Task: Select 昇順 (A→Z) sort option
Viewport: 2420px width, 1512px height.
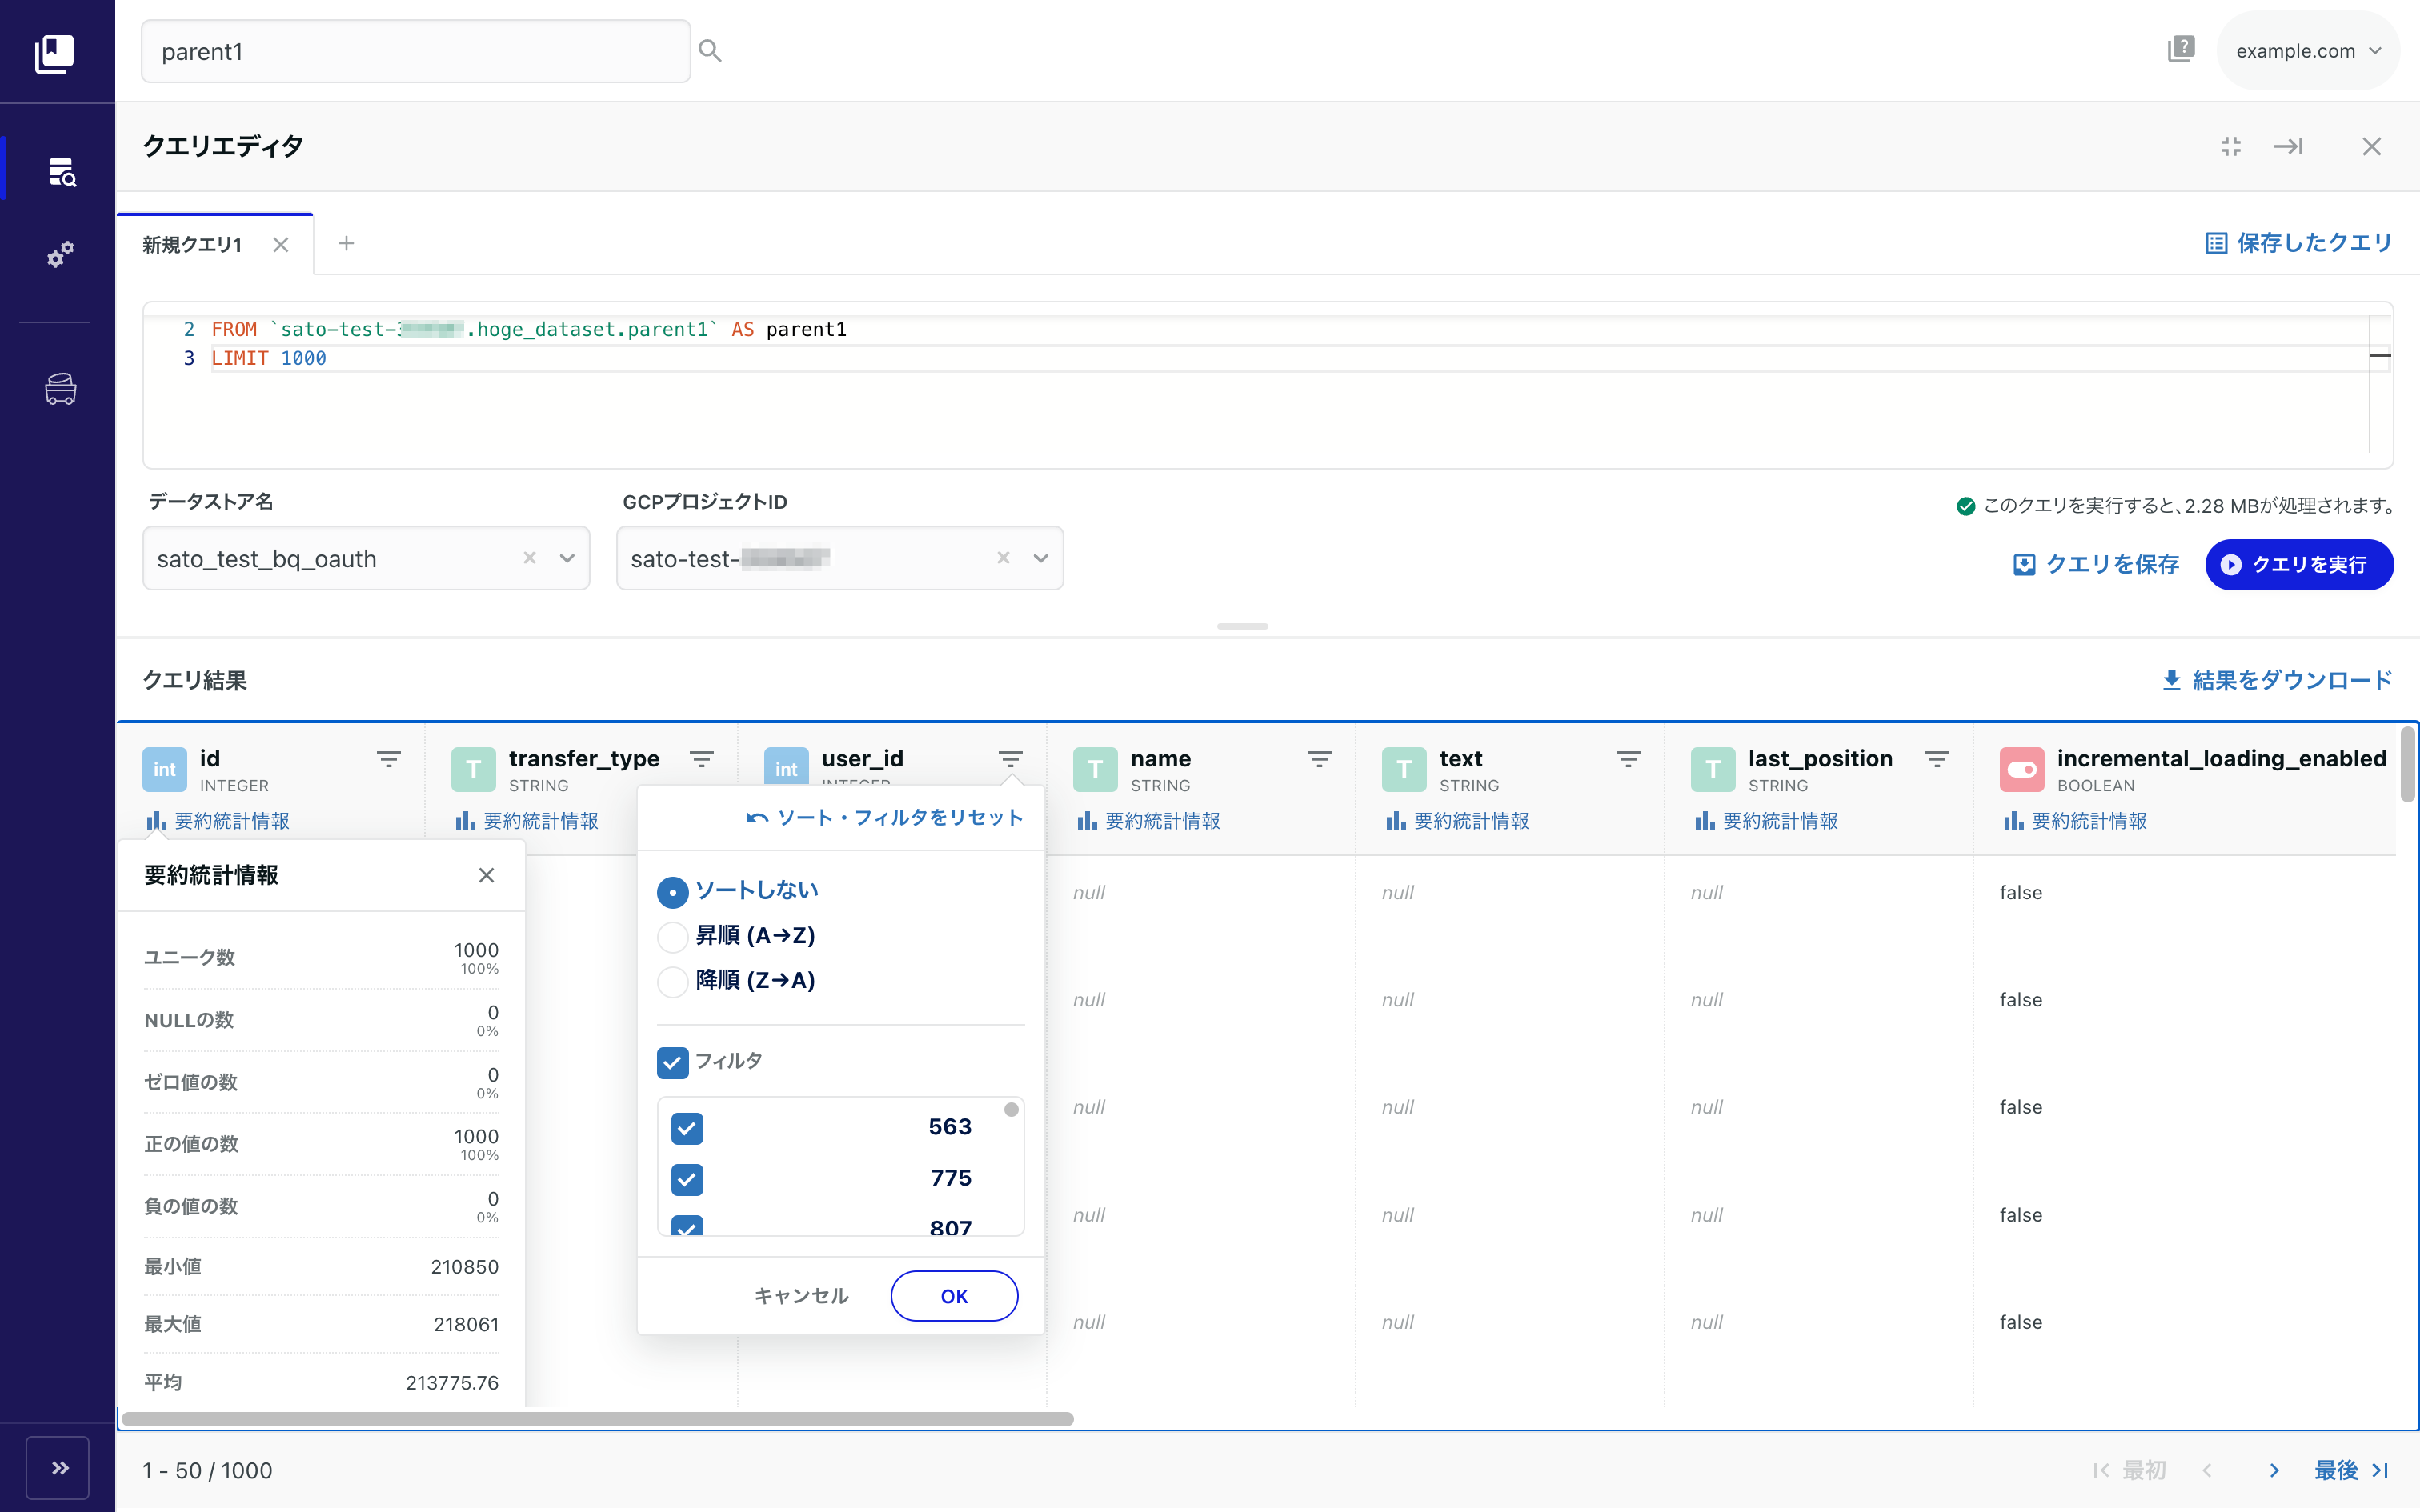Action: coord(673,936)
